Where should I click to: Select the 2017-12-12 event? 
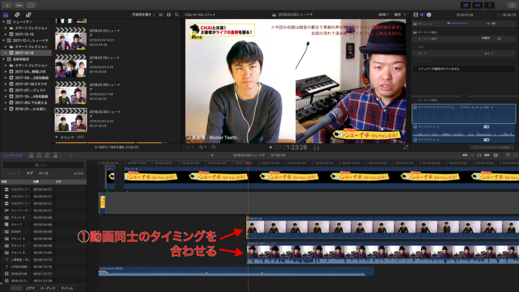(26, 53)
